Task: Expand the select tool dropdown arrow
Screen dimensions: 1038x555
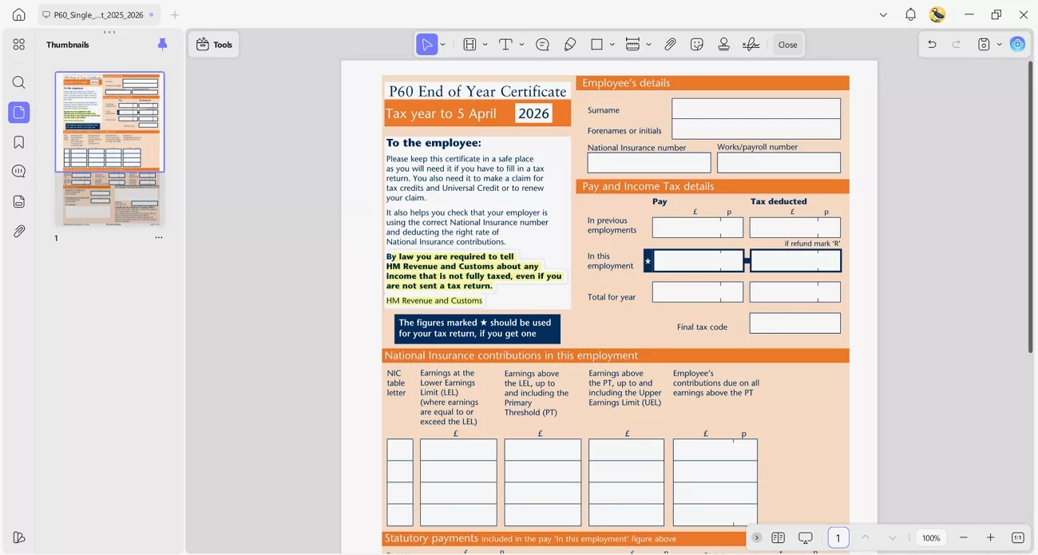Action: (x=442, y=45)
